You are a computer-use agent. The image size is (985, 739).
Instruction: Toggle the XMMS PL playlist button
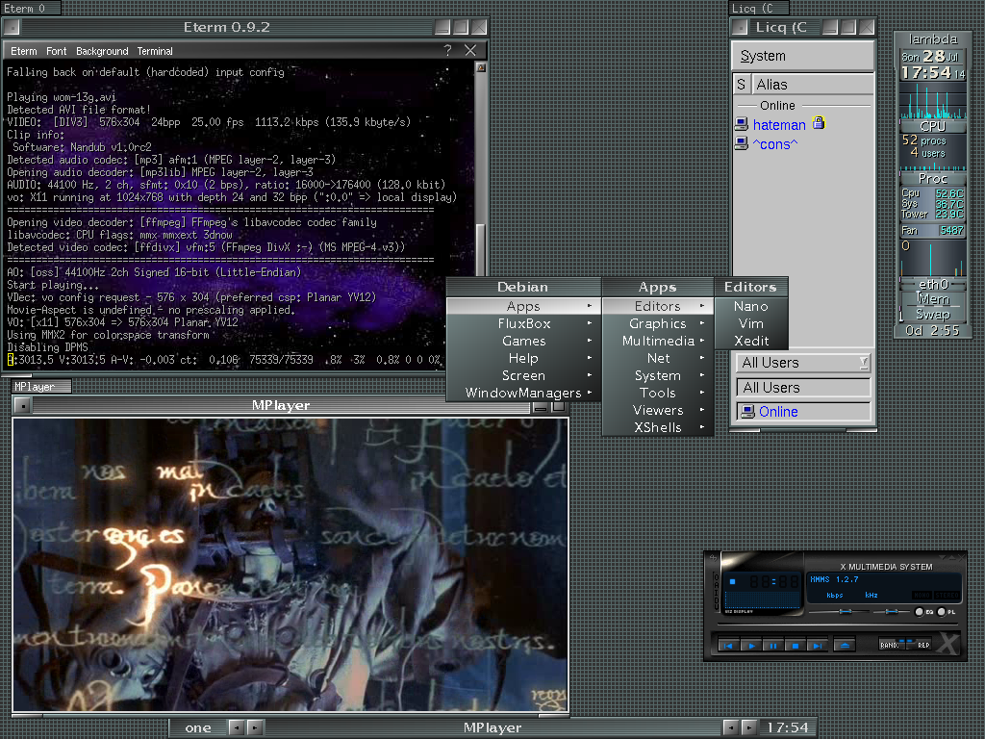[x=947, y=611]
